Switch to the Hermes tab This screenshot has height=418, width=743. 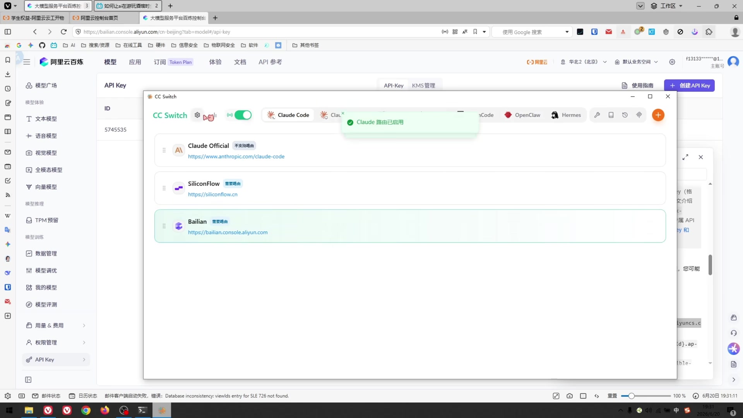566,115
